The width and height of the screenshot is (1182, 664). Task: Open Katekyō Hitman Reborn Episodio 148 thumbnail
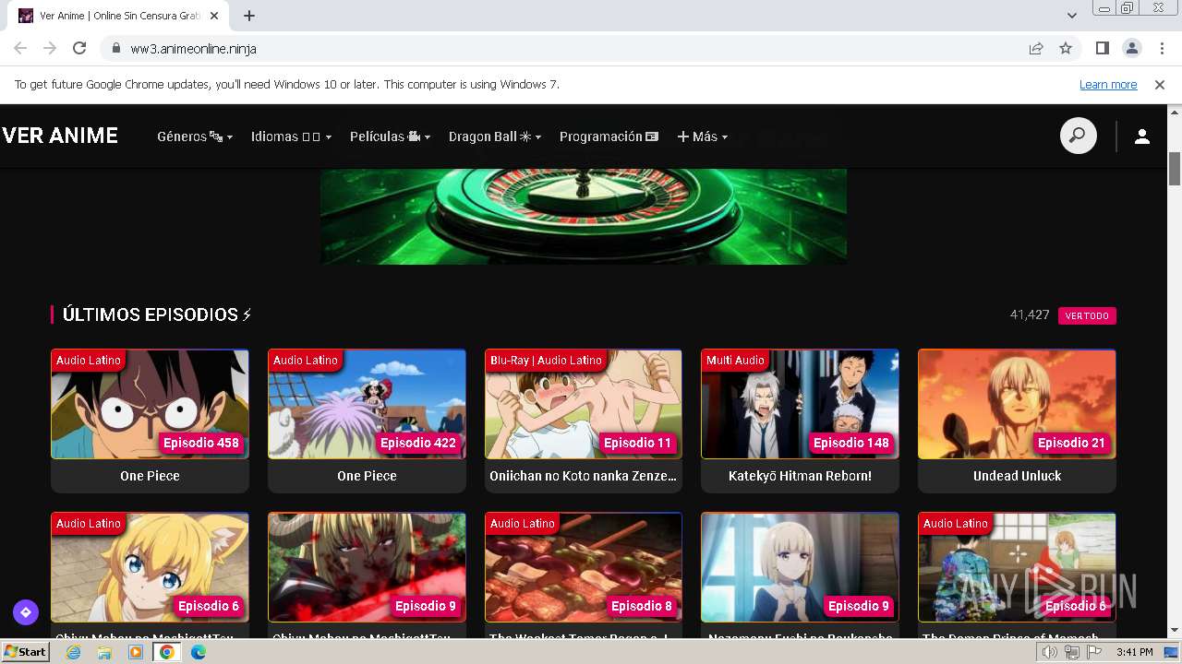[x=800, y=404]
